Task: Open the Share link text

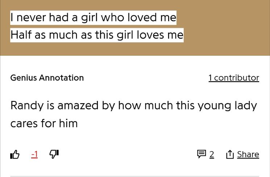Action: point(248,154)
